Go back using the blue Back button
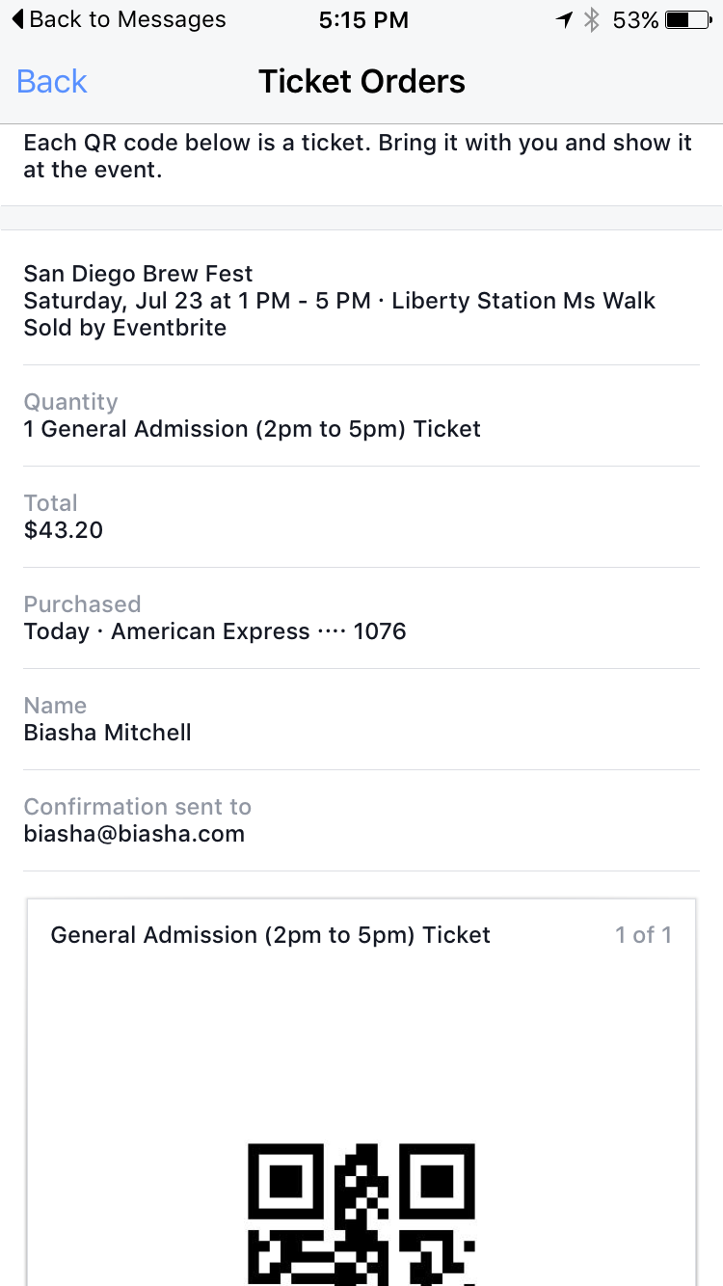Image resolution: width=723 pixels, height=1286 pixels. (x=52, y=82)
